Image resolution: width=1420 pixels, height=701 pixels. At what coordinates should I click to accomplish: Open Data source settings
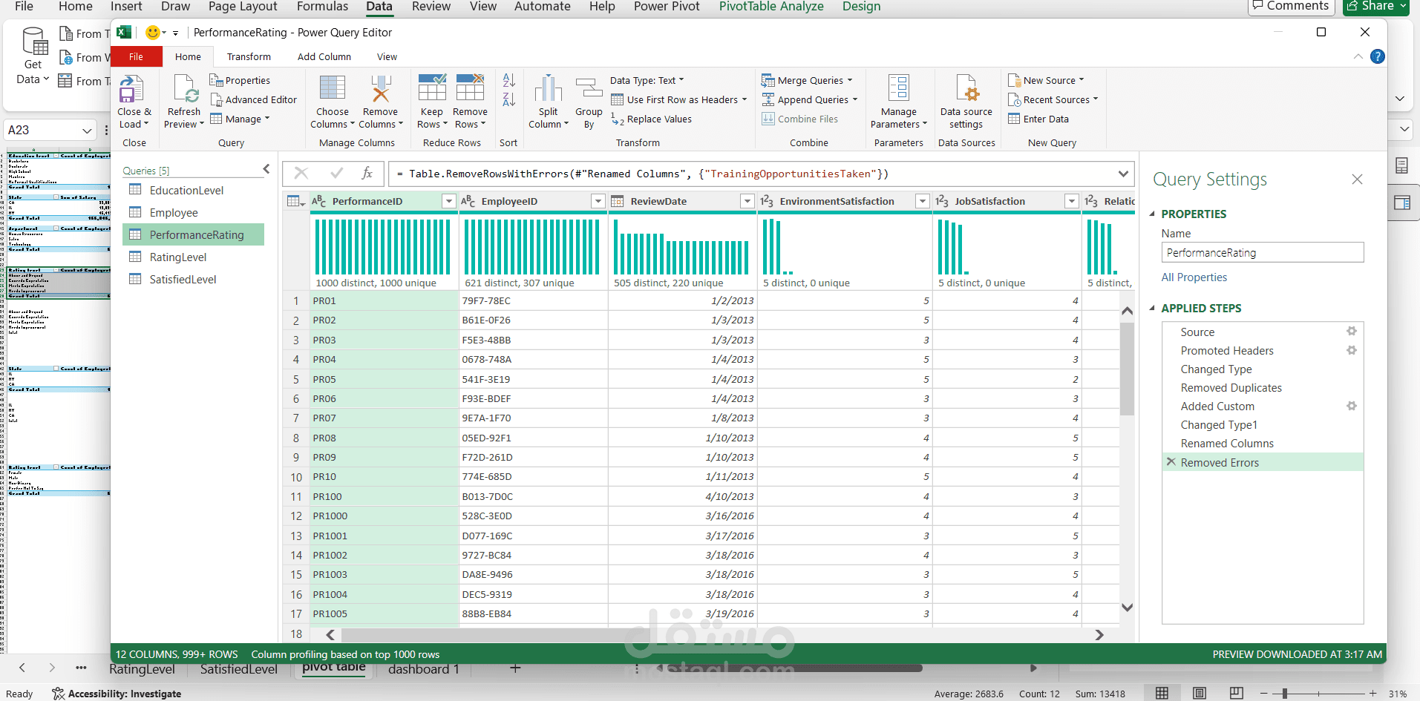[966, 89]
